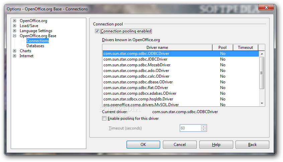This screenshot has height=162, width=283.
Task: Select the com.sun.star.comp.sdbc.ODBCDriver row
Action: (x=181, y=54)
